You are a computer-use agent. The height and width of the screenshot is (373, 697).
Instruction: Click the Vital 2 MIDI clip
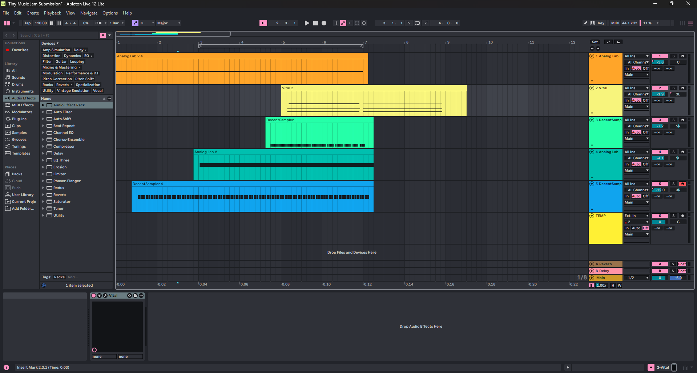[x=374, y=101]
